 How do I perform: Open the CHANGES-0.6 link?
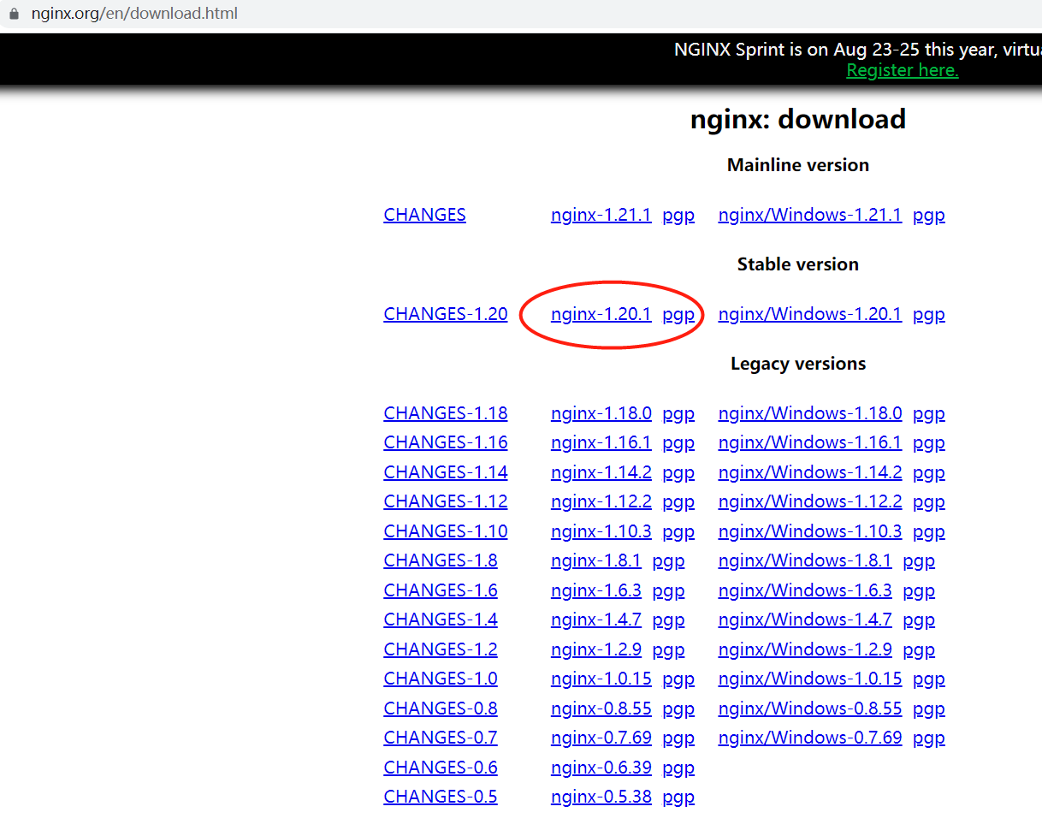[441, 768]
